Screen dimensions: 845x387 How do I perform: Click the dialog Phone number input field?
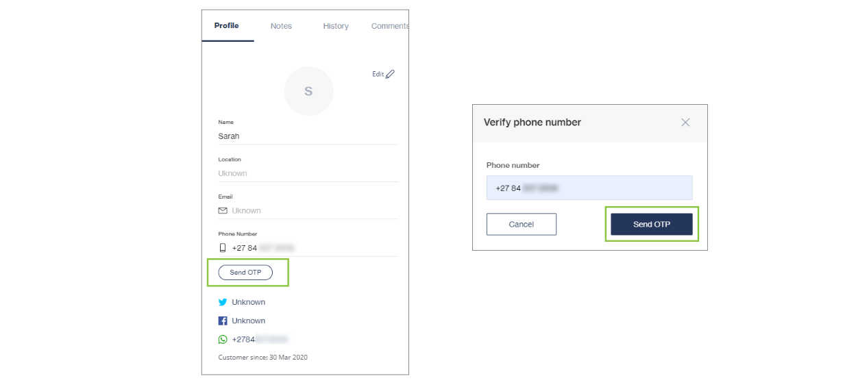pos(589,188)
